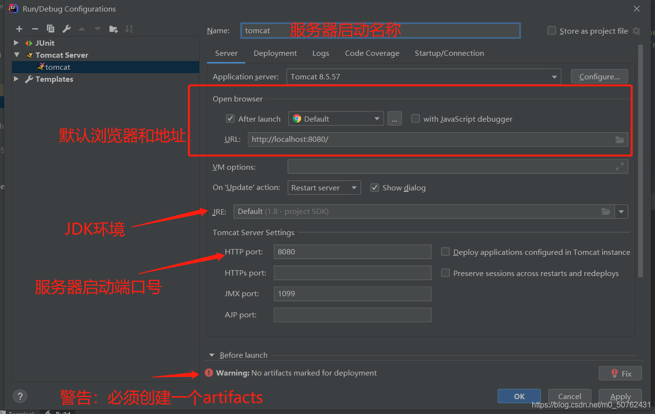Enable with JavaScript debugger checkbox
The image size is (655, 414).
tap(415, 119)
